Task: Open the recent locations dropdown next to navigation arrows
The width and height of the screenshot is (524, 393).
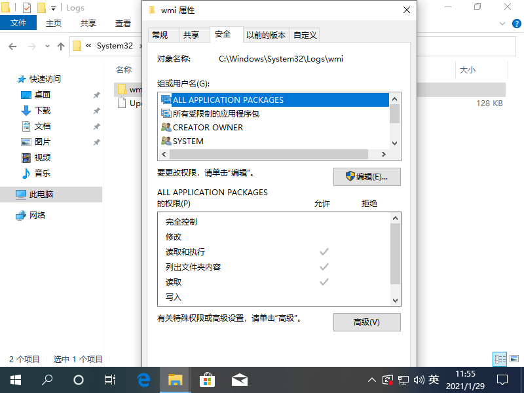Action: 46,46
